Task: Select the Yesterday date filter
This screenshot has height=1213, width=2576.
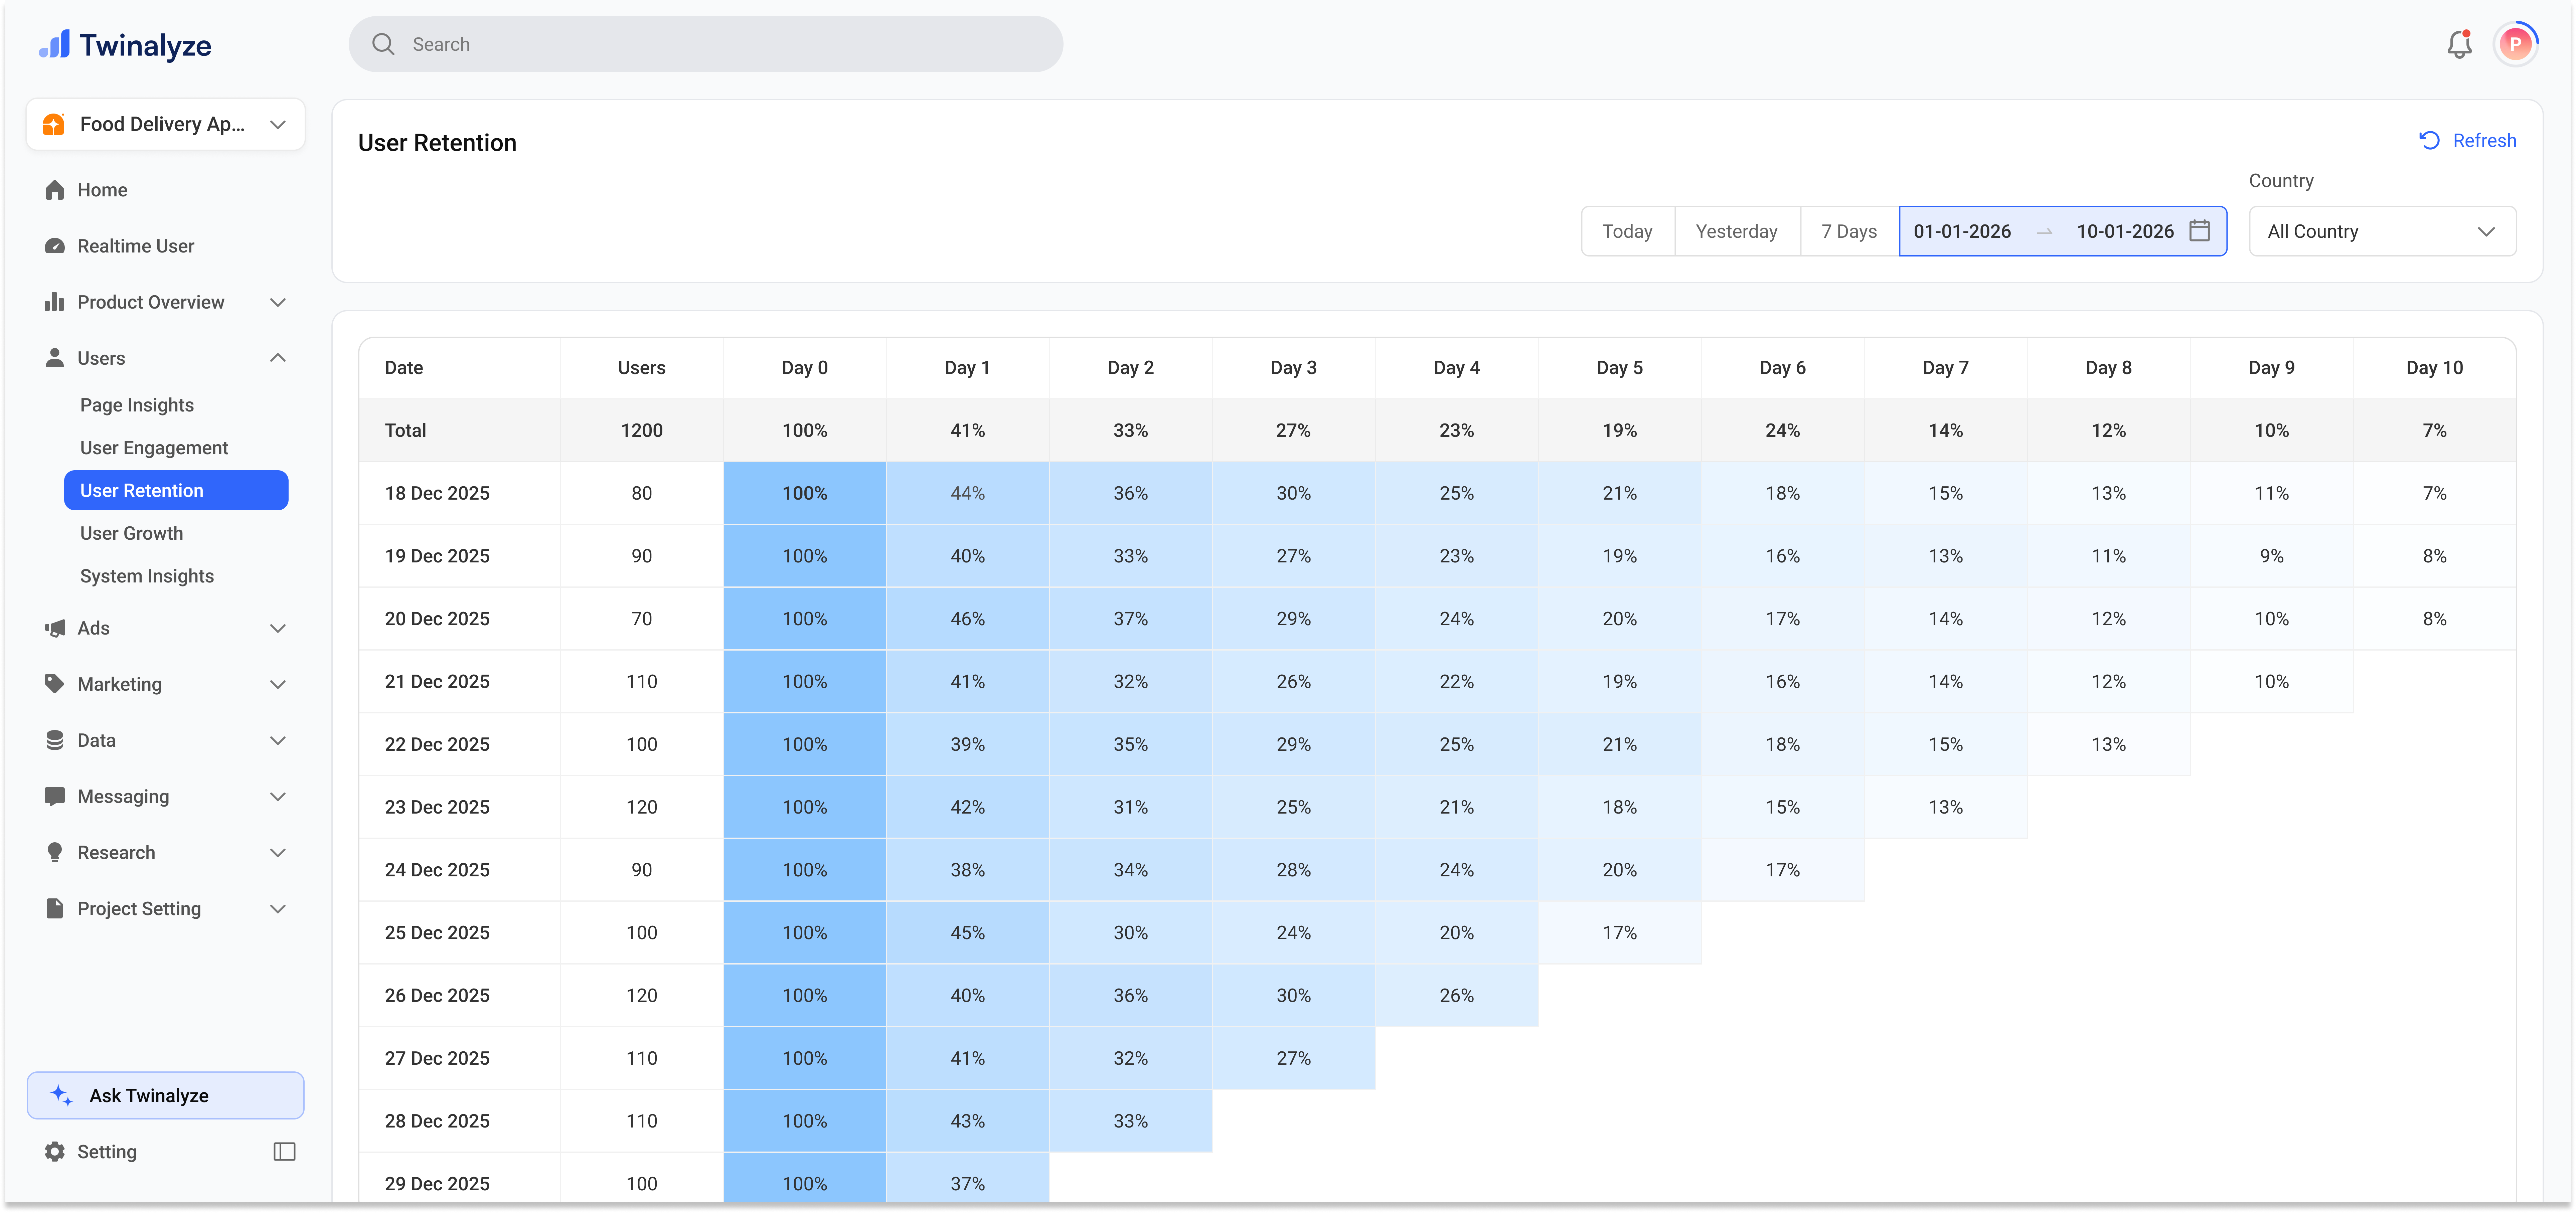Action: click(x=1737, y=231)
